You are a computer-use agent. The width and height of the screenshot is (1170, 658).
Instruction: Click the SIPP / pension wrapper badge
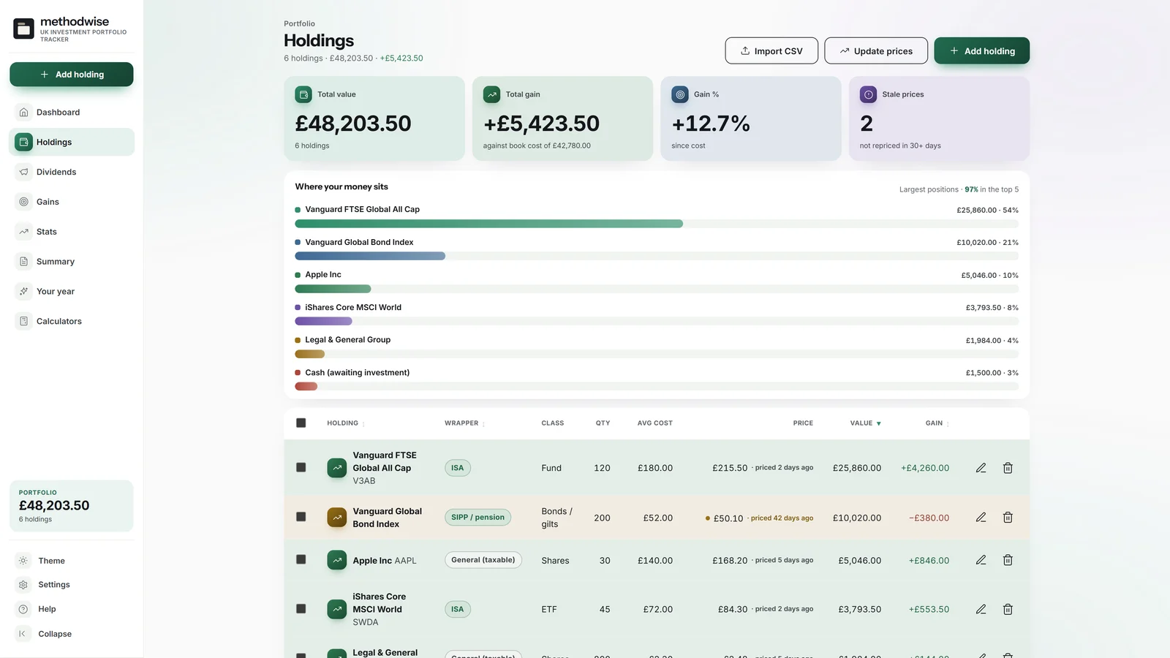478,518
